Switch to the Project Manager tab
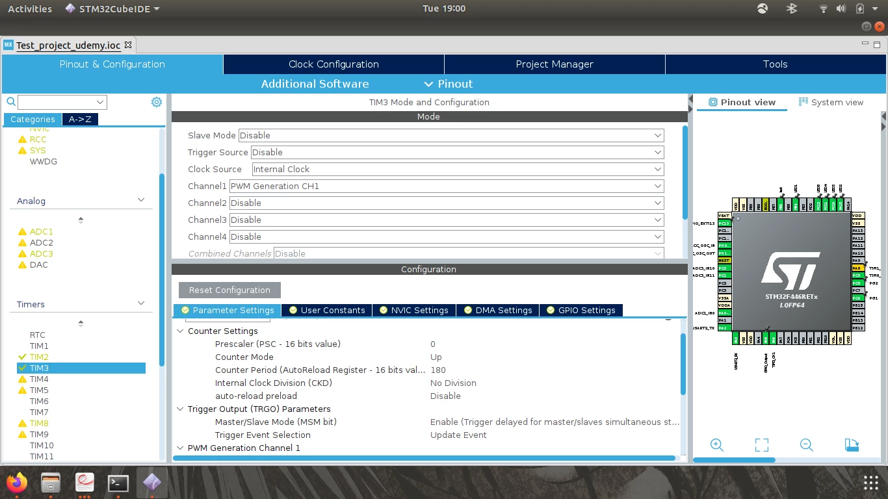This screenshot has width=888, height=499. 555,64
